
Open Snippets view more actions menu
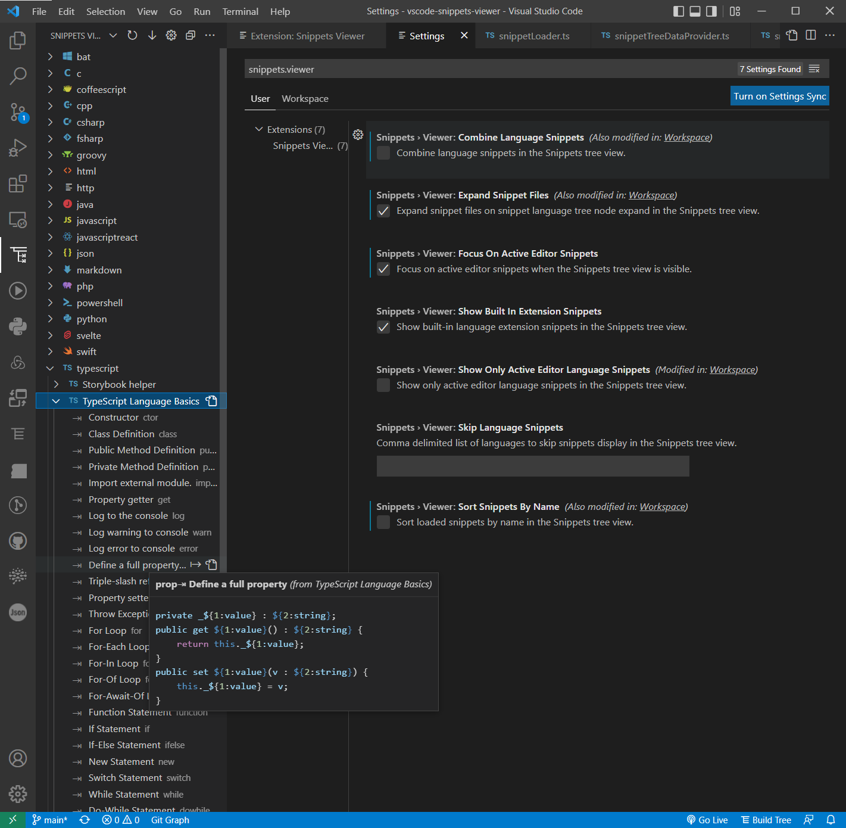tap(210, 36)
